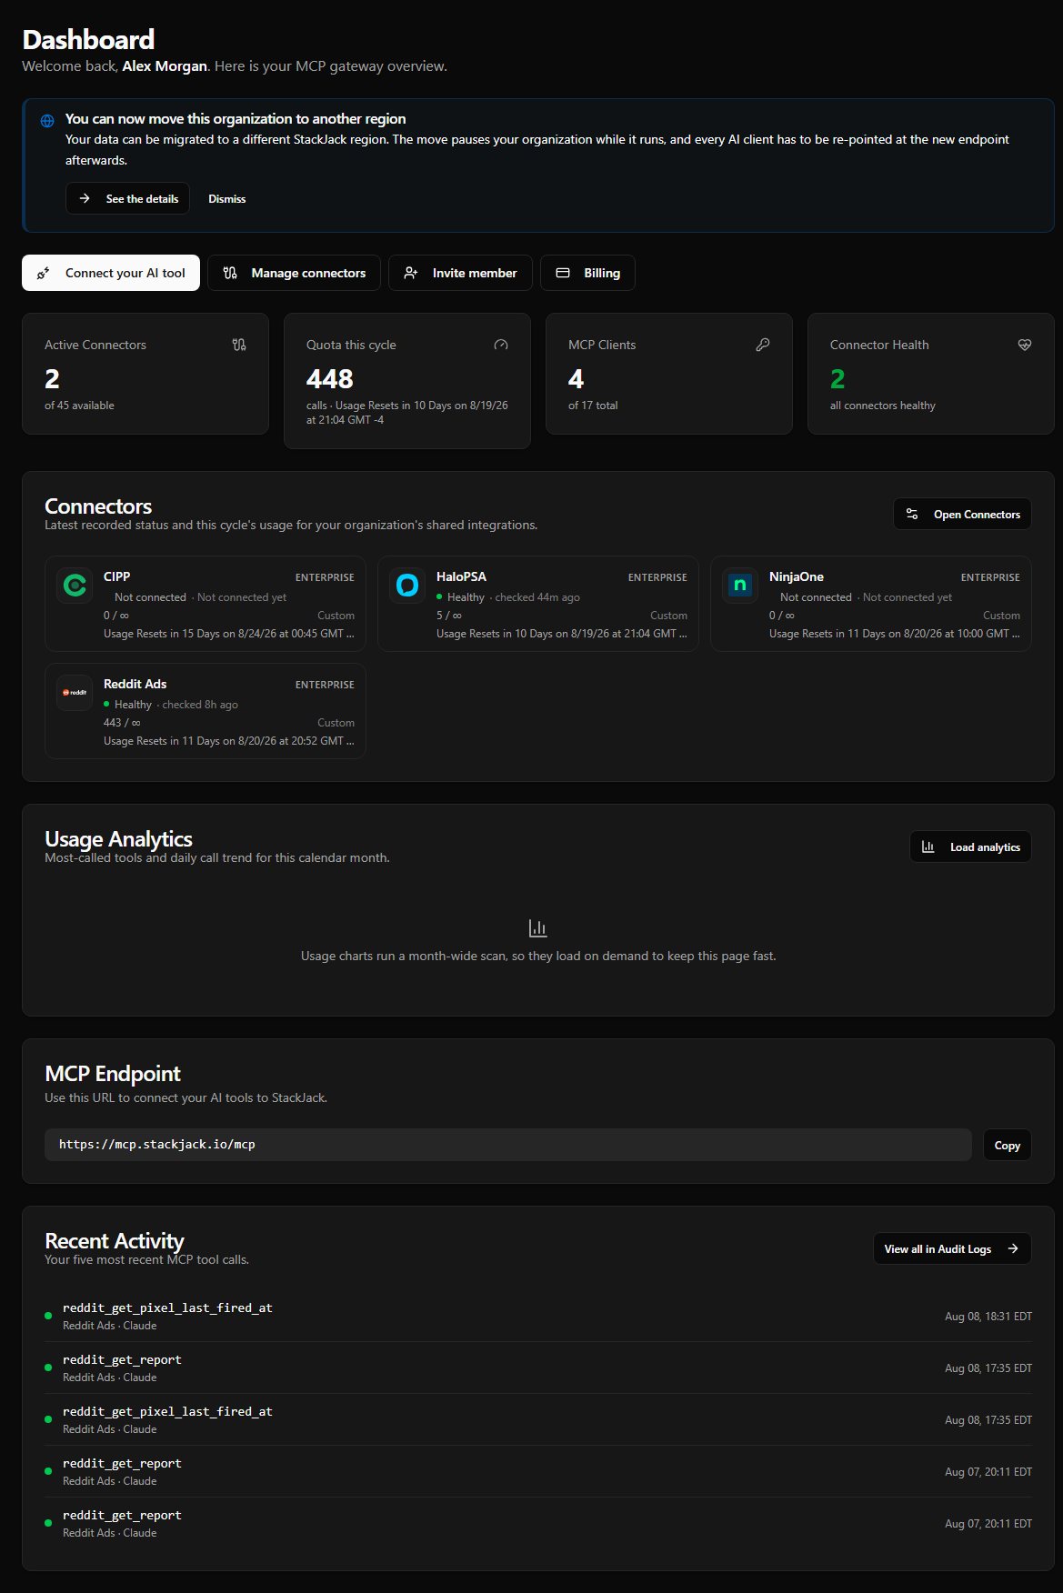Open Connectors settings button
The width and height of the screenshot is (1063, 1593).
click(962, 514)
